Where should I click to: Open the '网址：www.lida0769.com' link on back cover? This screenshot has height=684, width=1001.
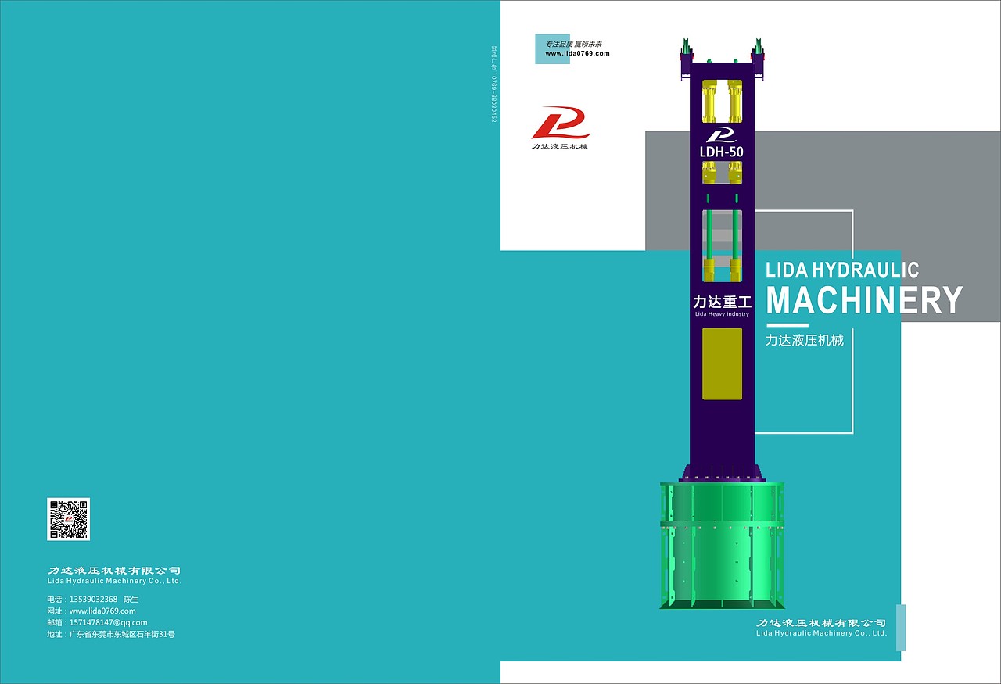coord(91,611)
